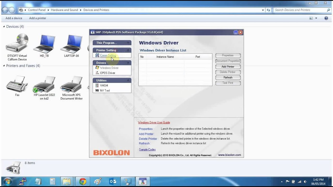Collapse the Printers and Faxes (4) group
The height and width of the screenshot is (187, 333).
click(x=4, y=66)
